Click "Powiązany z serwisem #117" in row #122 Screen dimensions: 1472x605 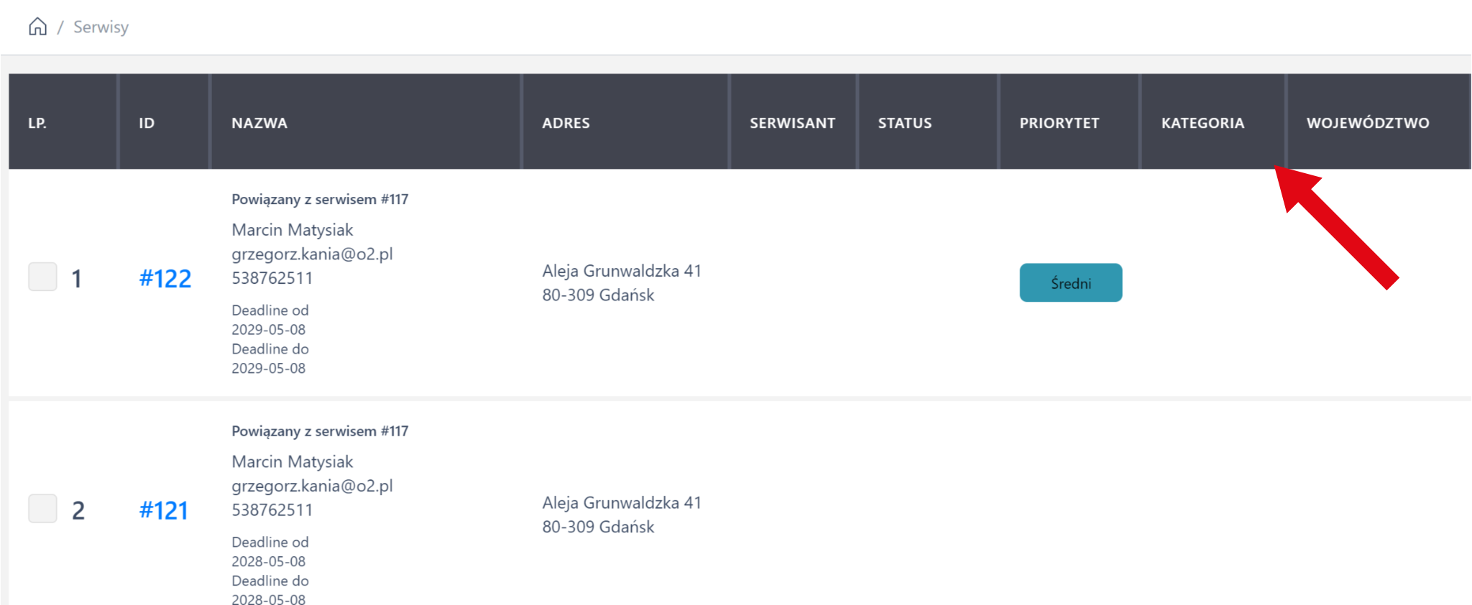(x=319, y=200)
